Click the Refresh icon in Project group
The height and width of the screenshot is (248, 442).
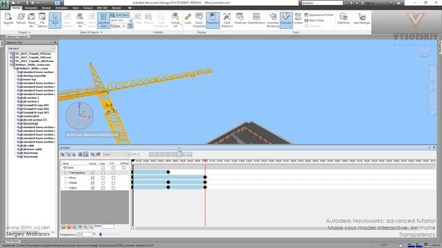(x=21, y=19)
